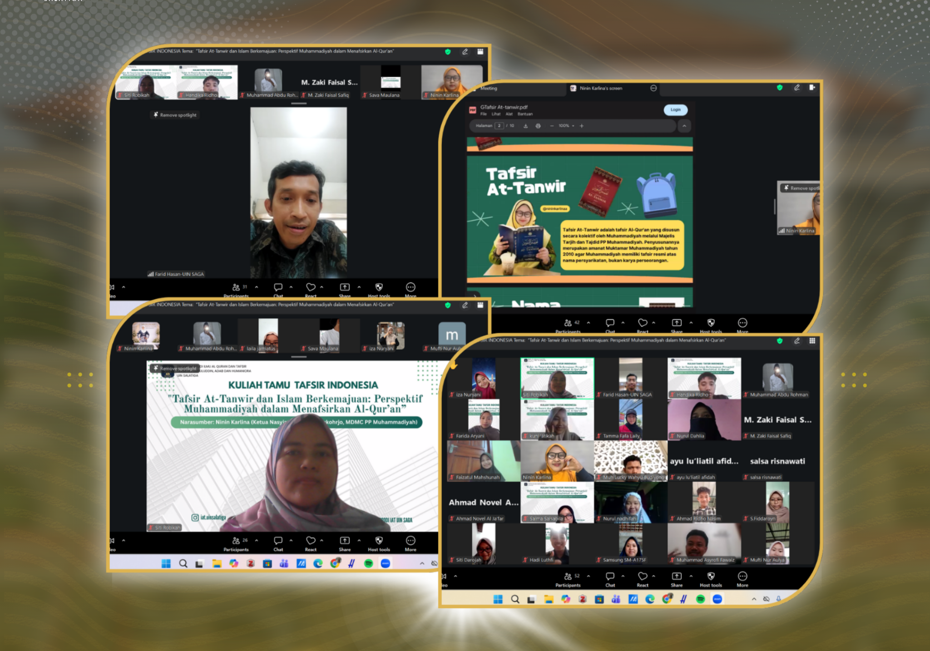Open the File menu in the PDF viewer
This screenshot has width=930, height=651.
[484, 114]
